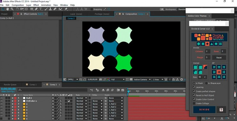Click current time 0;00;00;00 in timeline
Image resolution: width=237 pixels, height=121 pixels.
[x=8, y=89]
